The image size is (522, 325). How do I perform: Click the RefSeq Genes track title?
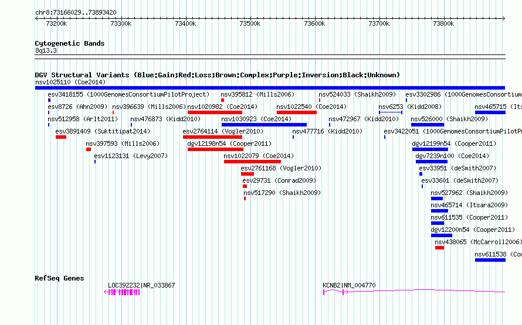(x=59, y=278)
